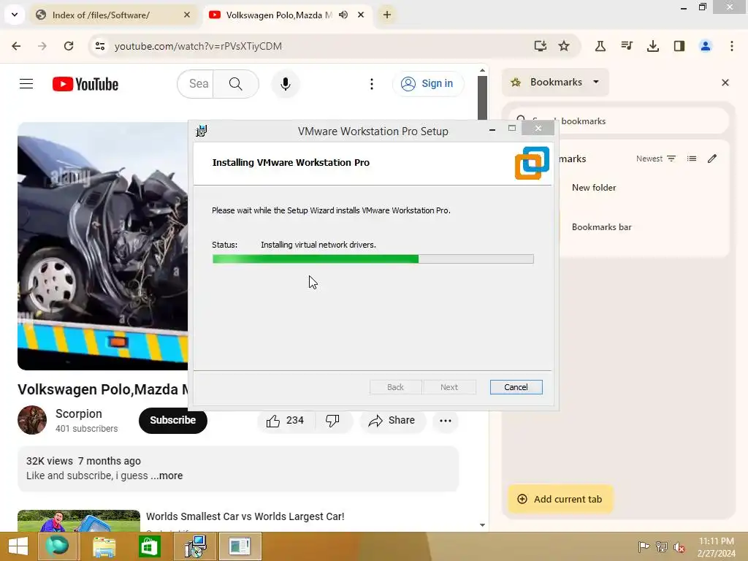This screenshot has width=748, height=561.
Task: Close the YouTube tab
Action: pyautogui.click(x=361, y=15)
